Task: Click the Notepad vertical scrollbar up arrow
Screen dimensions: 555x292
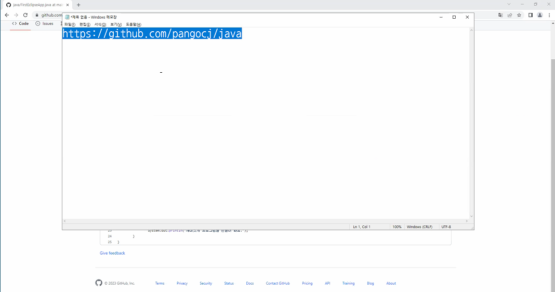Action: click(x=471, y=30)
